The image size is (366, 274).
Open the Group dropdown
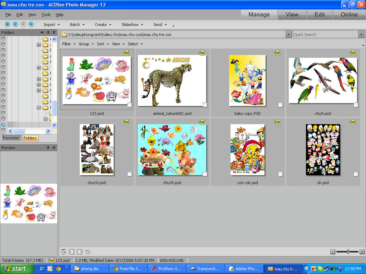[x=86, y=44]
